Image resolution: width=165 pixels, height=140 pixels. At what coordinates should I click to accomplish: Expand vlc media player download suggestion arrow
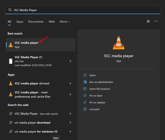tap(70, 122)
